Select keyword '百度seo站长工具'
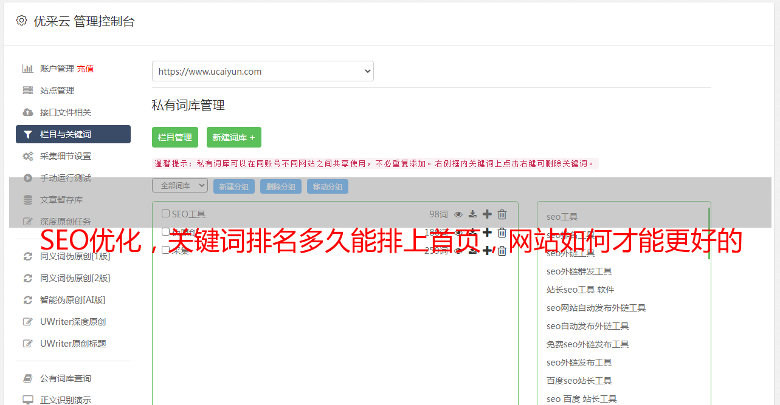The height and width of the screenshot is (405, 780). (579, 381)
